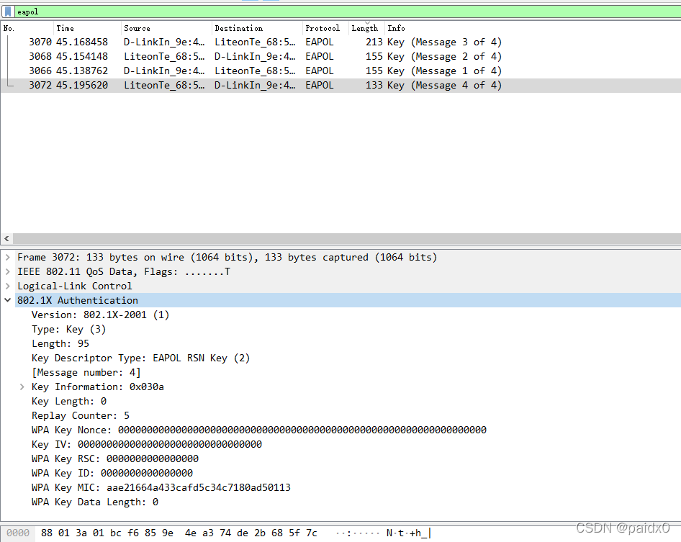The height and width of the screenshot is (542, 681).
Task: Click the 213 length cell
Action: pos(374,42)
